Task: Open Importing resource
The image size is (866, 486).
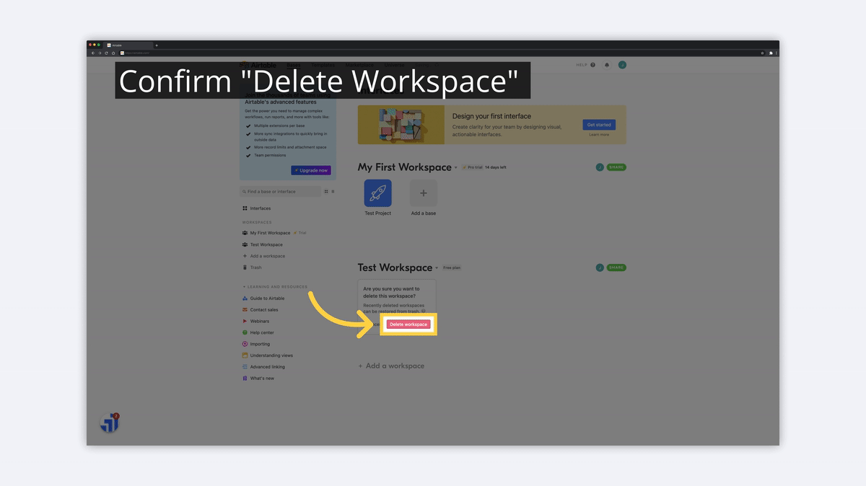Action: (x=256, y=344)
